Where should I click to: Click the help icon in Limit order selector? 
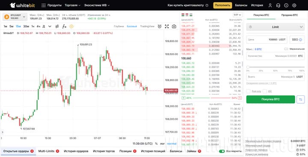250,27
